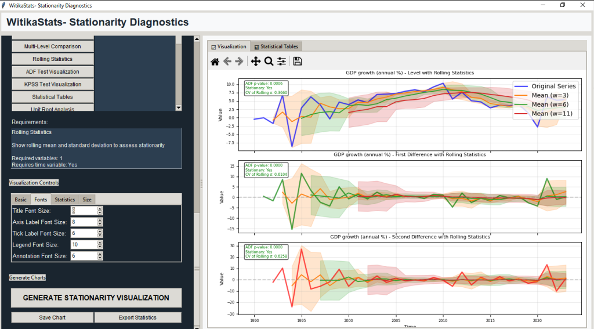Screen dimensions: 594x329
Task: Select KPSS Test Visualization
Action: tap(53, 84)
